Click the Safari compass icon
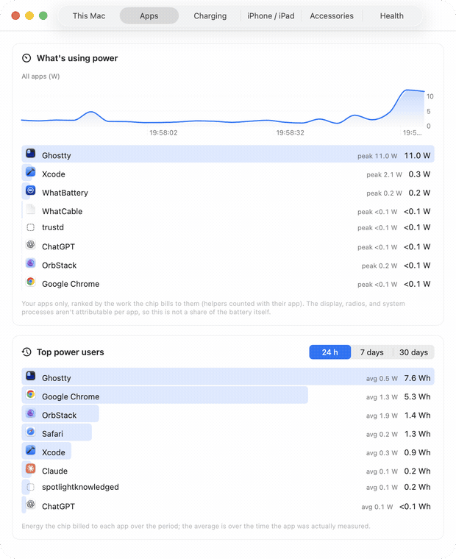The image size is (456, 559). click(x=31, y=432)
